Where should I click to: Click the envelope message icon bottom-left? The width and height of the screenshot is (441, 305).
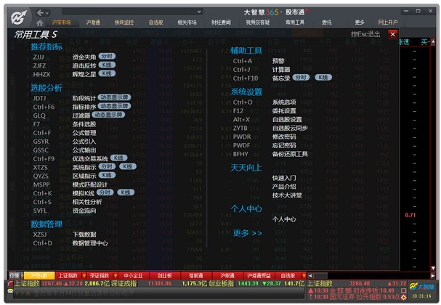coord(10,290)
